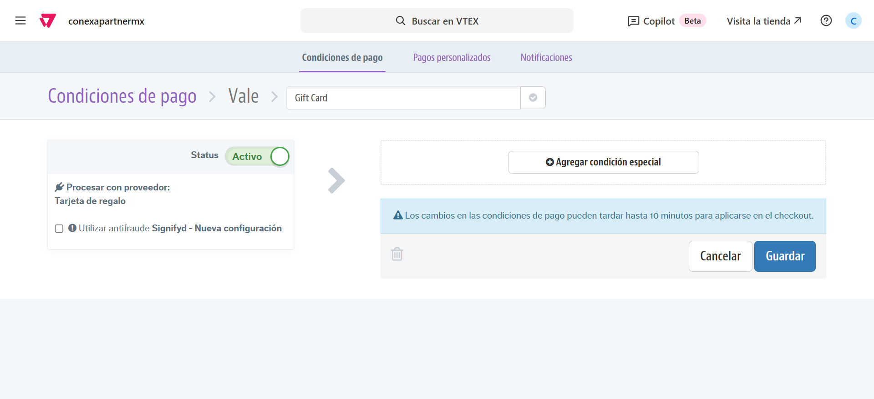Focus the Buscar en VTEX search bar
Screen dimensions: 874x399
(x=437, y=21)
